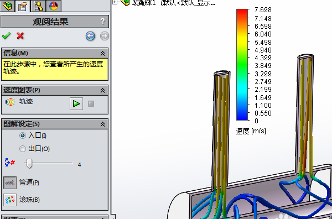Click the trajectory count slider handle
This screenshot has width=332, height=219.
click(x=29, y=163)
